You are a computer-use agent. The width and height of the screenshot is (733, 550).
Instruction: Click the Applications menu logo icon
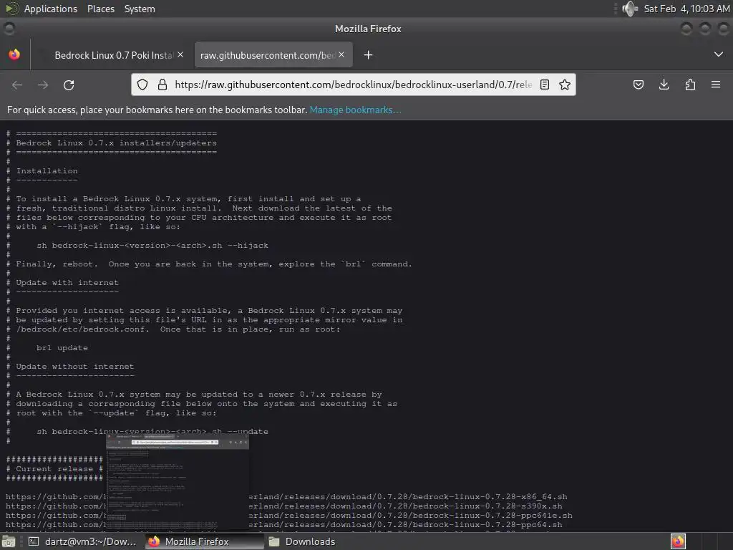click(11, 9)
